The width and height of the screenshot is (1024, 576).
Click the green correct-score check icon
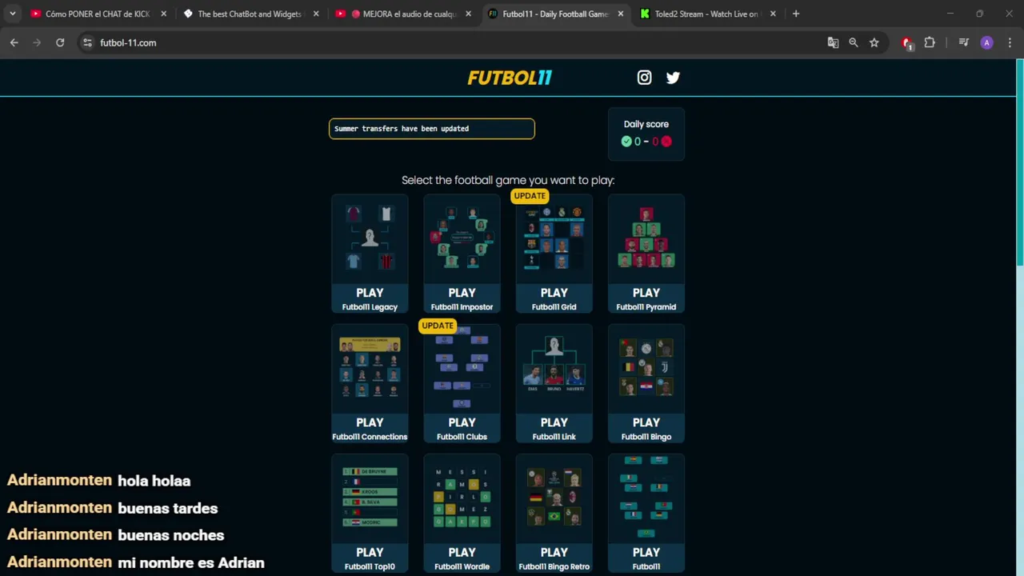point(626,142)
